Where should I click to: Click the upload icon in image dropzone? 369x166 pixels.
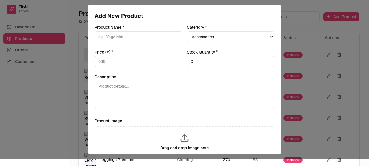(184, 138)
